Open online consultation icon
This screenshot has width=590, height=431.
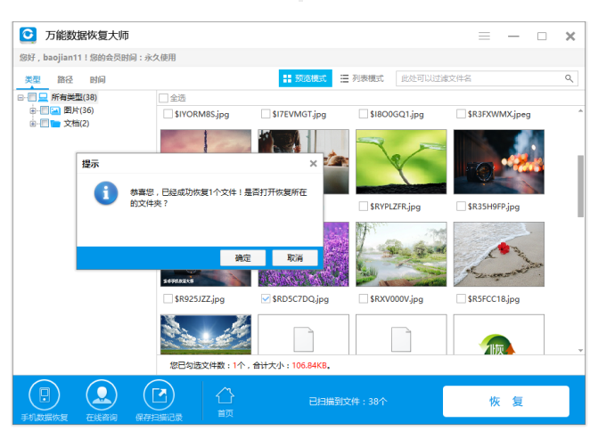click(102, 394)
